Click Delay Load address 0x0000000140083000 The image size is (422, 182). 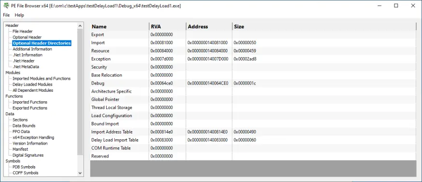click(x=208, y=140)
